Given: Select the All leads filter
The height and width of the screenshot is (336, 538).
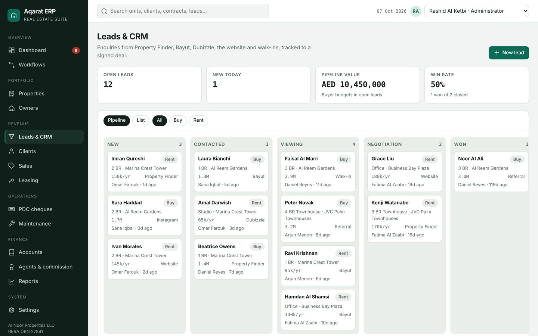Looking at the screenshot, I should tap(160, 121).
